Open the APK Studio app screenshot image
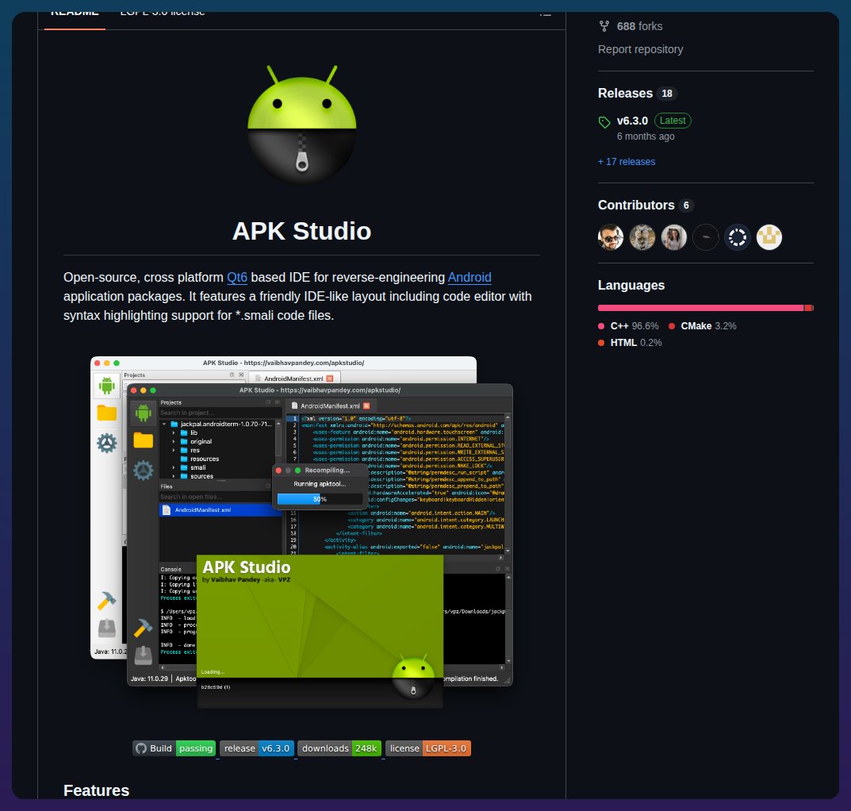 coord(301,532)
